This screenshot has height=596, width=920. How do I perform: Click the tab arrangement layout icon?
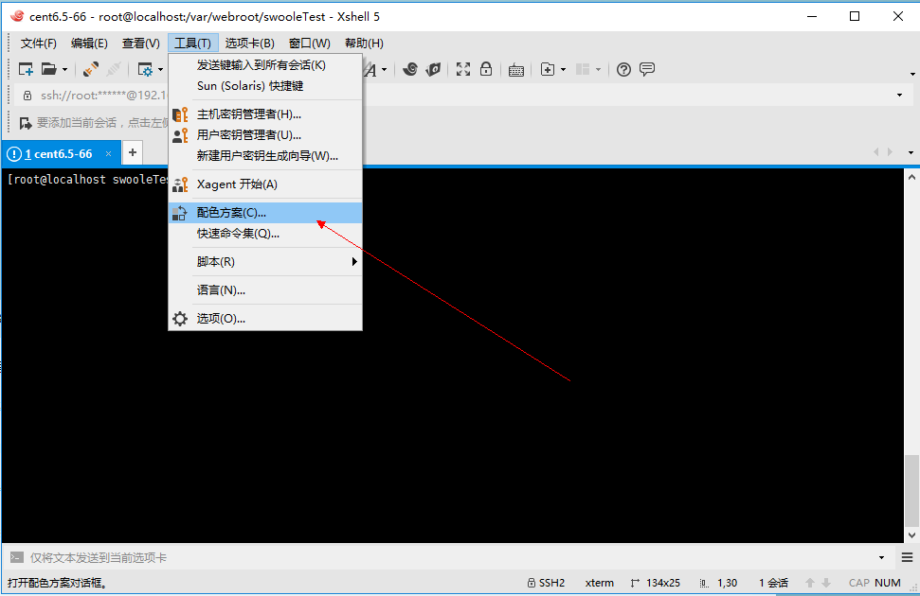click(x=583, y=69)
